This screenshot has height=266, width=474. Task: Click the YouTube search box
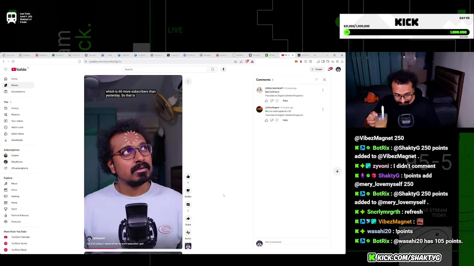(166, 69)
